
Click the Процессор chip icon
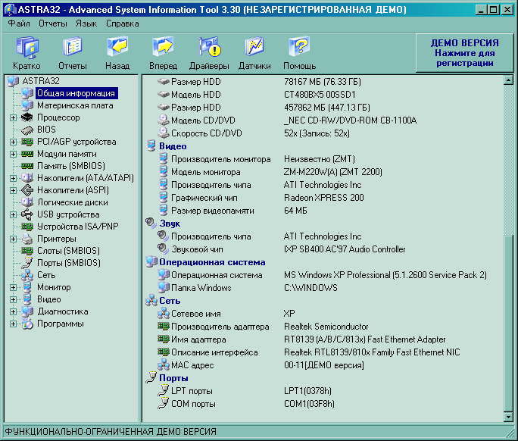click(27, 117)
